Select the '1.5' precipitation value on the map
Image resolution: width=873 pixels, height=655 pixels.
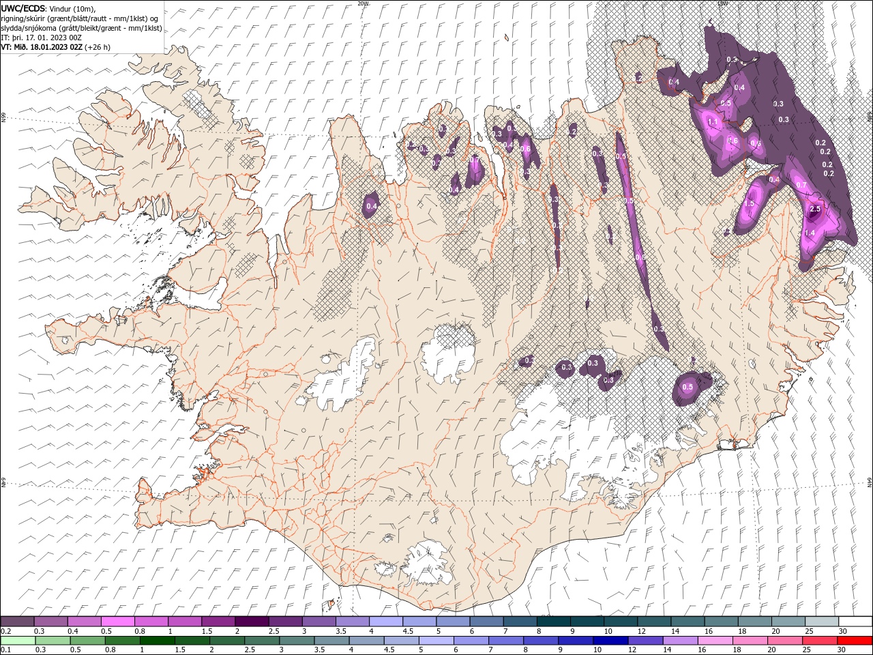pos(749,203)
